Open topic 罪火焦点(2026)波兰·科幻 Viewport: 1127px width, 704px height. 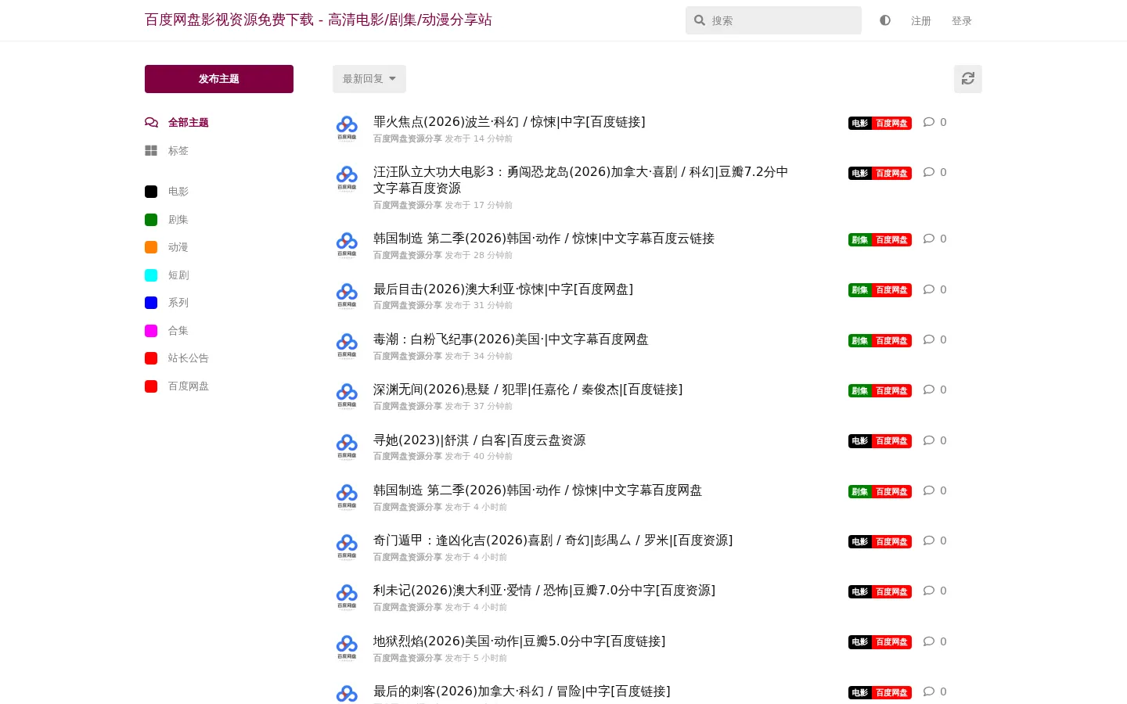(x=509, y=122)
